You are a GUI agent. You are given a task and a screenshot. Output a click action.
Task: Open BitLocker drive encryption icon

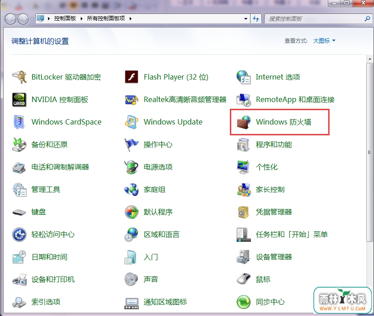[19, 77]
